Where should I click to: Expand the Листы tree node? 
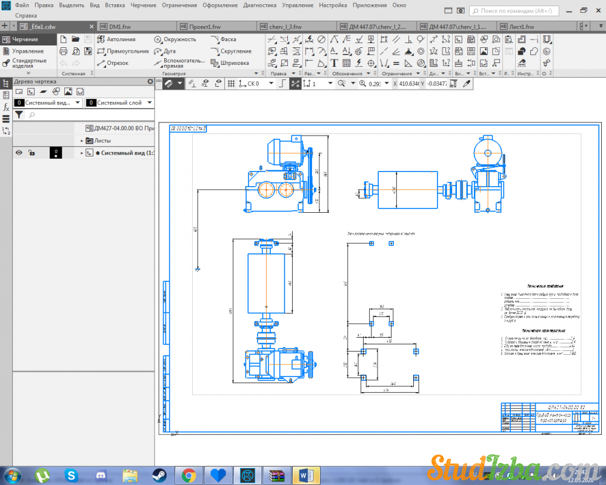[82, 141]
